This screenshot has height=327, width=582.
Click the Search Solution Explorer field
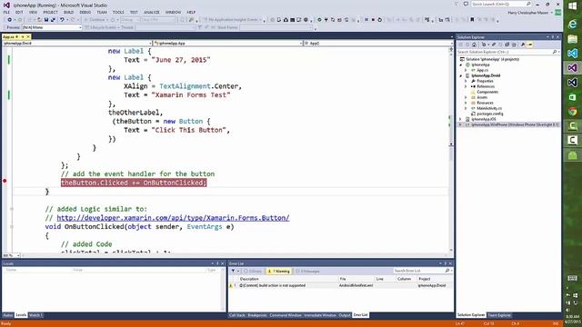coord(507,52)
